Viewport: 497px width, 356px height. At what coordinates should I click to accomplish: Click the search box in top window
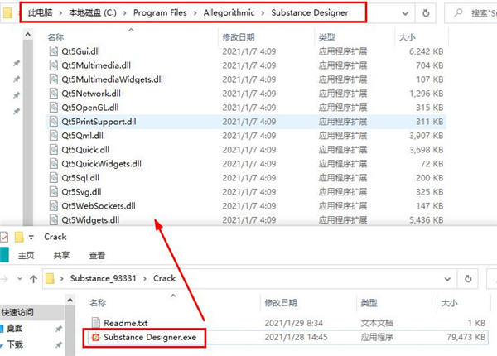[470, 13]
